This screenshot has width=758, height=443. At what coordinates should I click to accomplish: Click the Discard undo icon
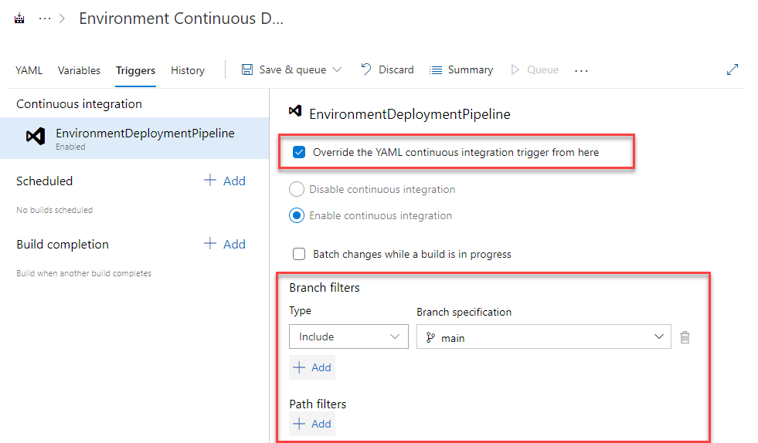click(366, 69)
